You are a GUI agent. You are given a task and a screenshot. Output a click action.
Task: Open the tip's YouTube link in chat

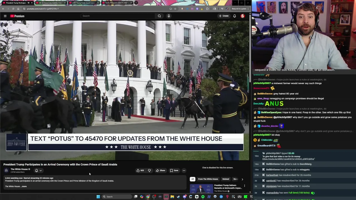[x=288, y=159]
